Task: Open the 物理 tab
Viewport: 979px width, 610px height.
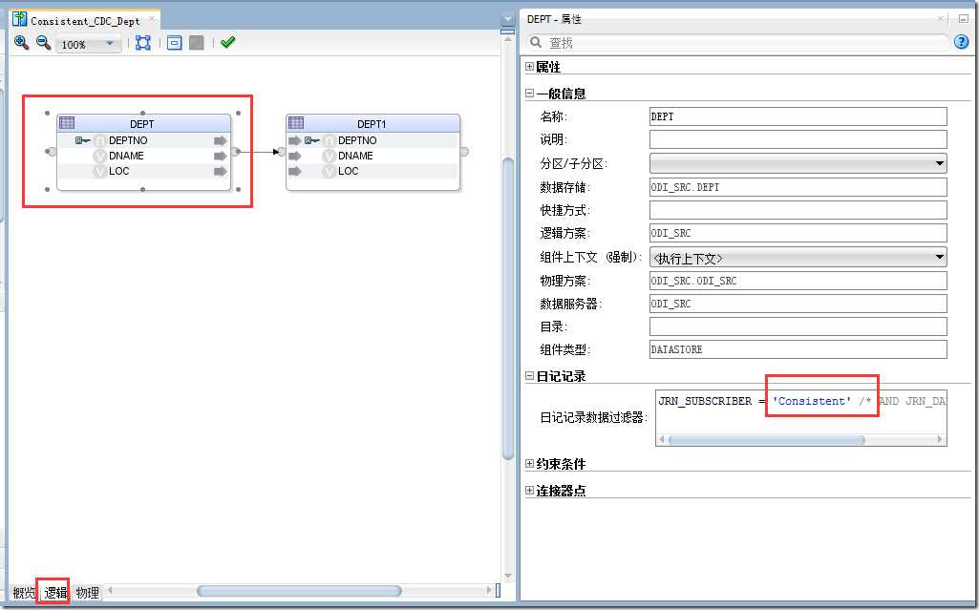Action: [88, 593]
